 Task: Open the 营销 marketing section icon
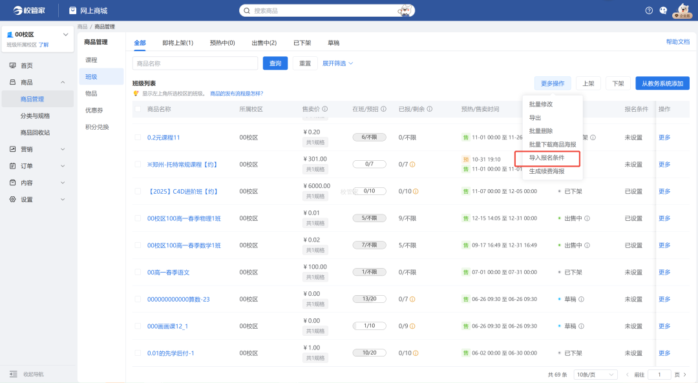tap(14, 150)
